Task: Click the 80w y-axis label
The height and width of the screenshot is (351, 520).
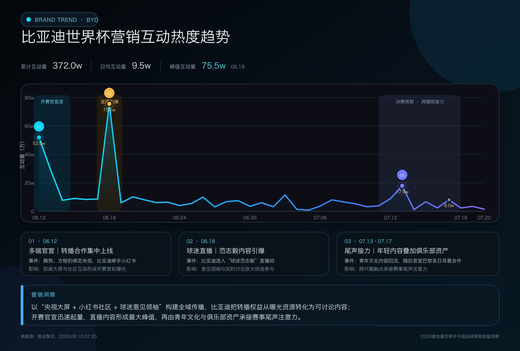Action: pyautogui.click(x=29, y=98)
